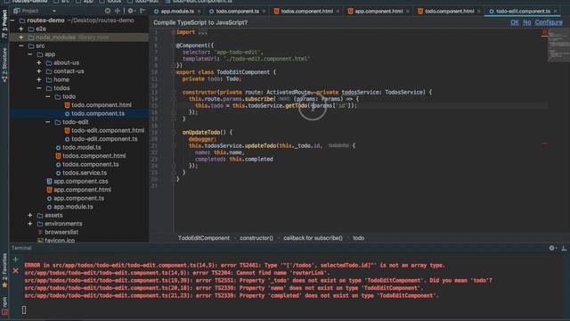Close the app.component.html tab
The width and height of the screenshot is (570, 321).
point(408,12)
